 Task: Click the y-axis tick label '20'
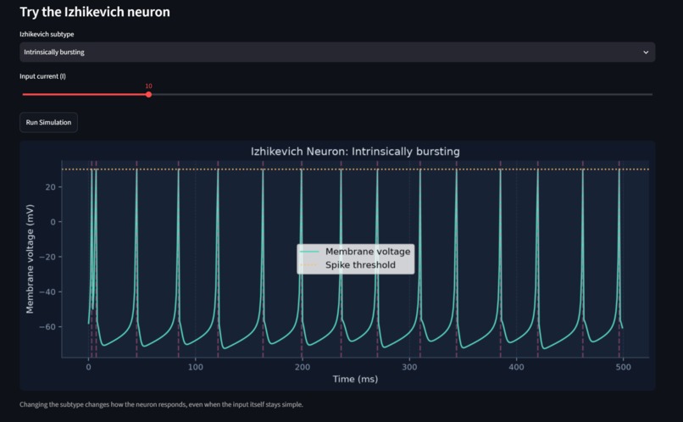point(51,187)
